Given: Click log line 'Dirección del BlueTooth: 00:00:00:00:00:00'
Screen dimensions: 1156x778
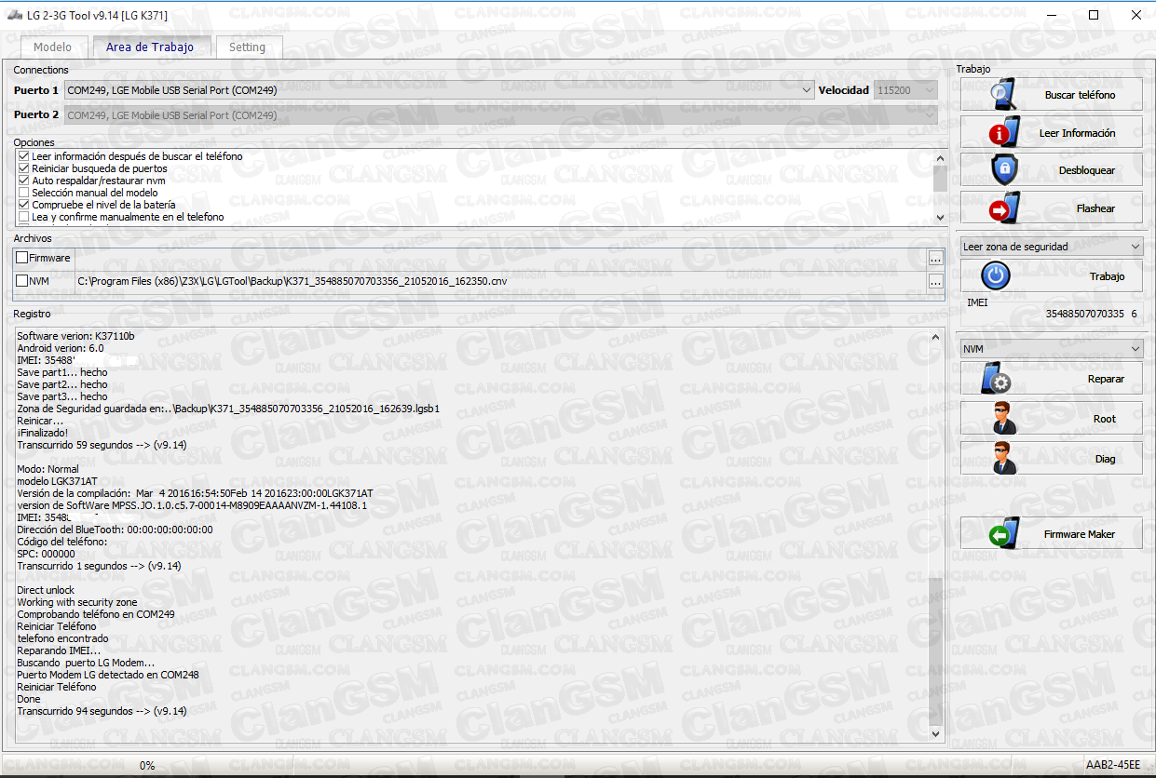Looking at the screenshot, I should tap(115, 530).
